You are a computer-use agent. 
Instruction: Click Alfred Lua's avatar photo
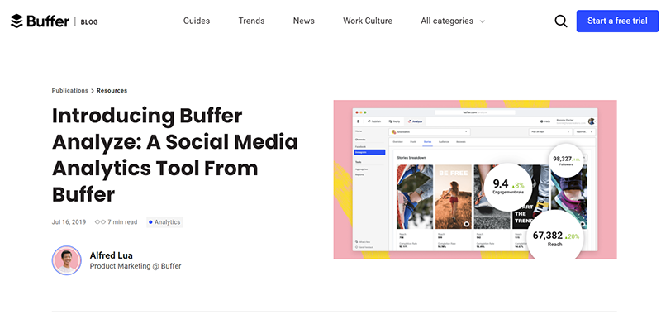tap(67, 260)
